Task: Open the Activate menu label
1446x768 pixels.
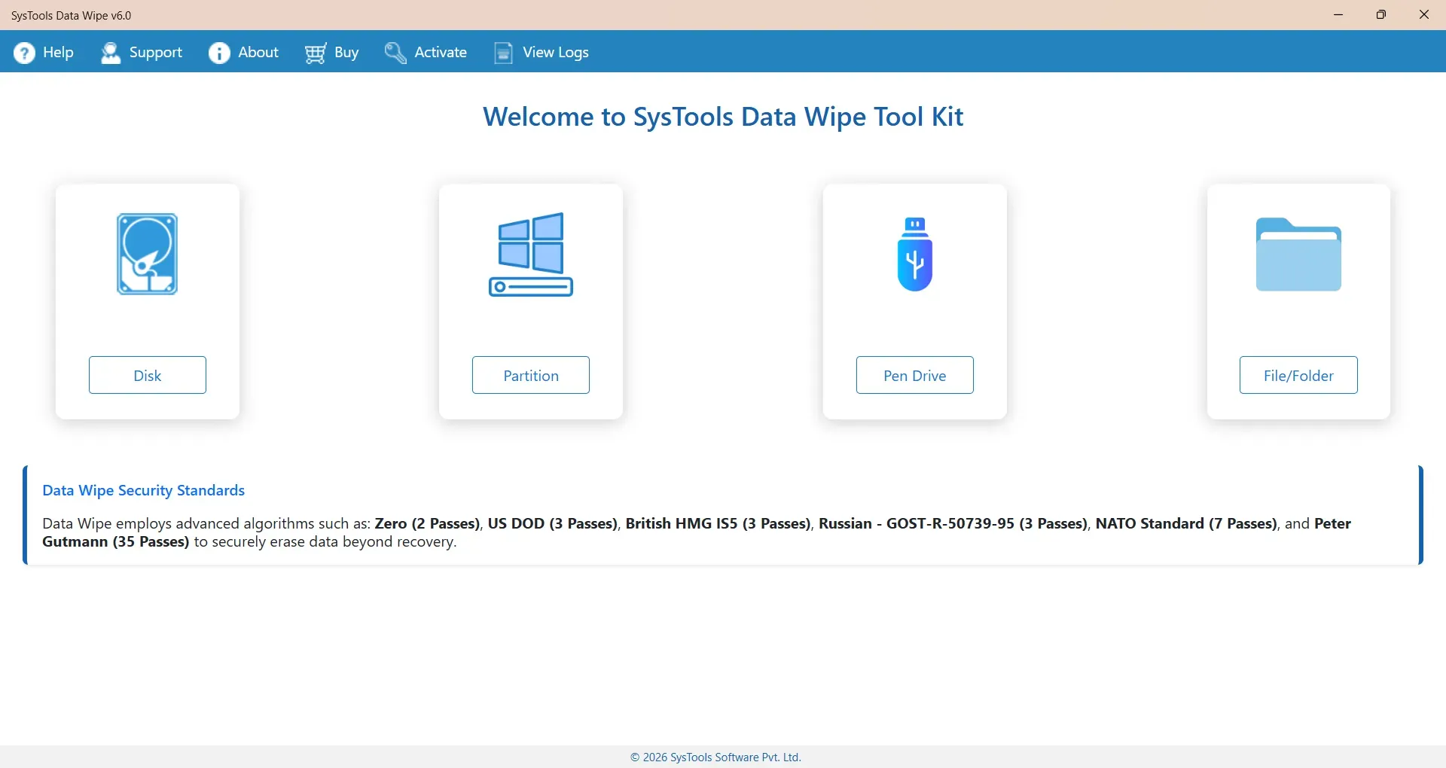Action: coord(441,53)
